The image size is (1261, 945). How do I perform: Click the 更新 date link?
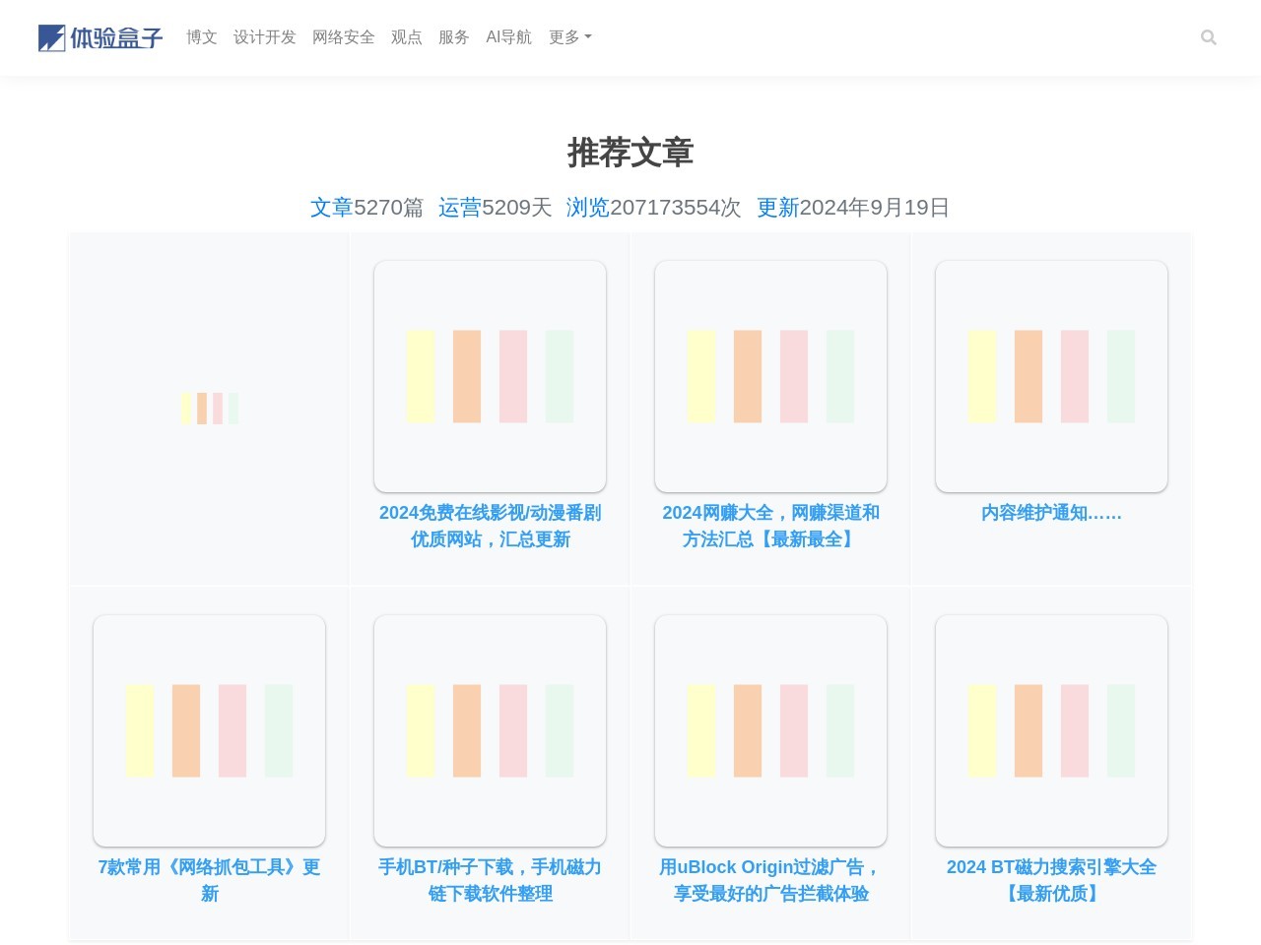click(778, 208)
